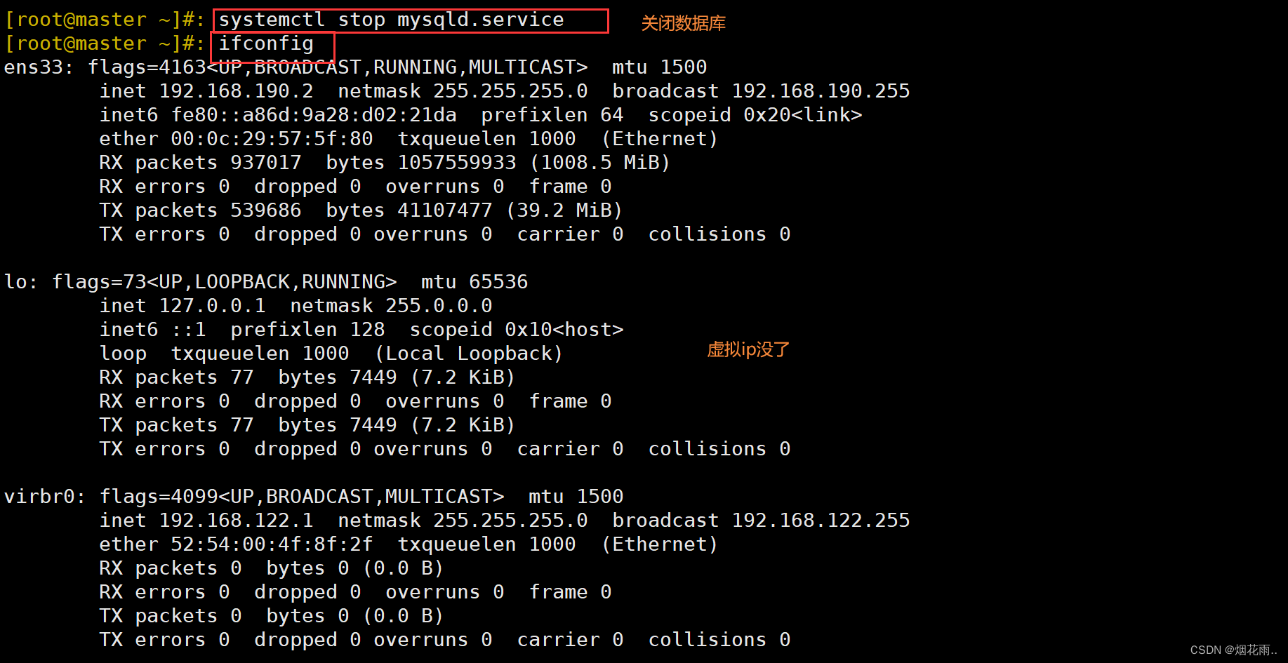Click the virbr0 IP address '192.168.122.1'

click(237, 521)
